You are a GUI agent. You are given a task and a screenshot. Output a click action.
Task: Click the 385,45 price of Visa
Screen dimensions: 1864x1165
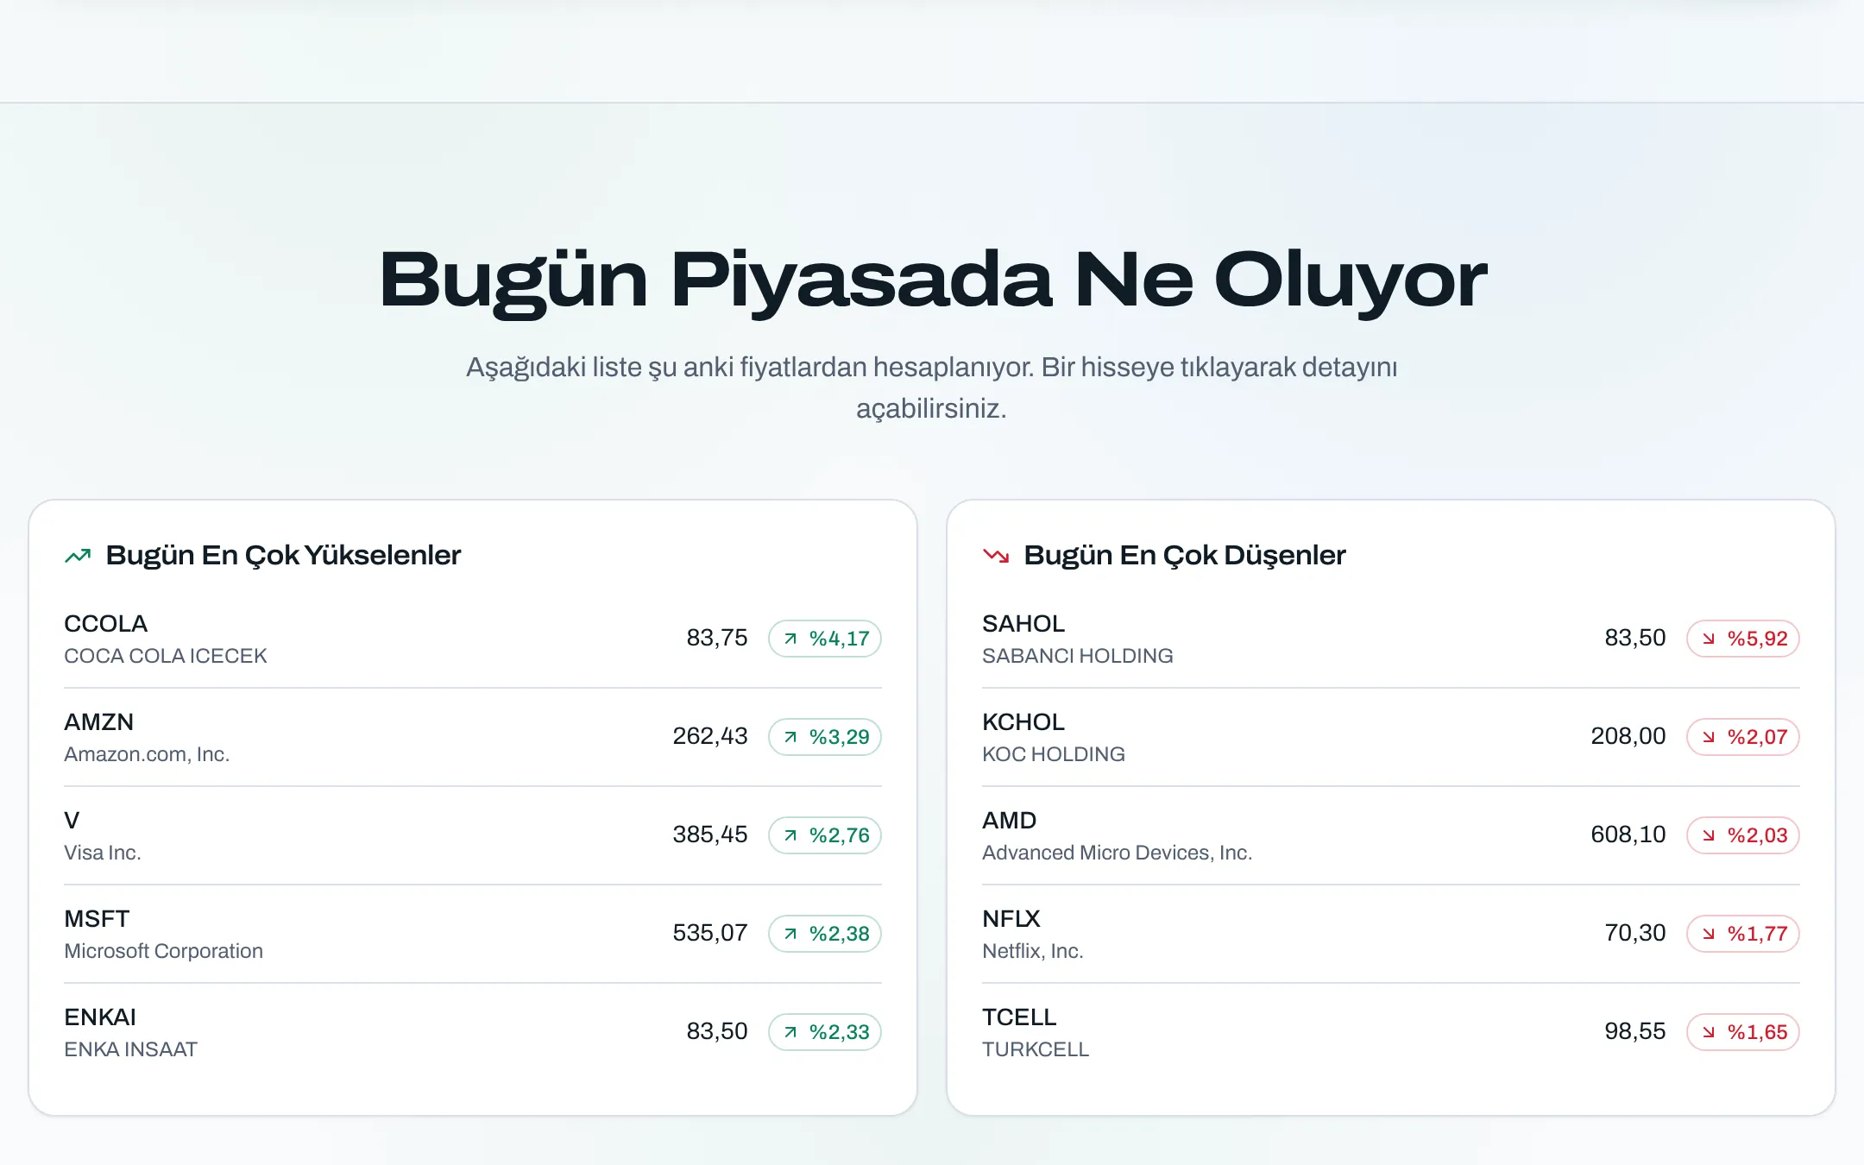click(x=710, y=834)
